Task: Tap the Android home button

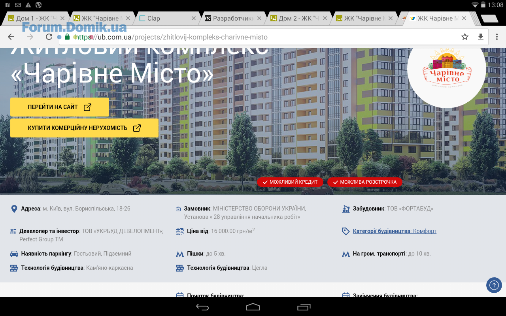Action: tap(253, 307)
